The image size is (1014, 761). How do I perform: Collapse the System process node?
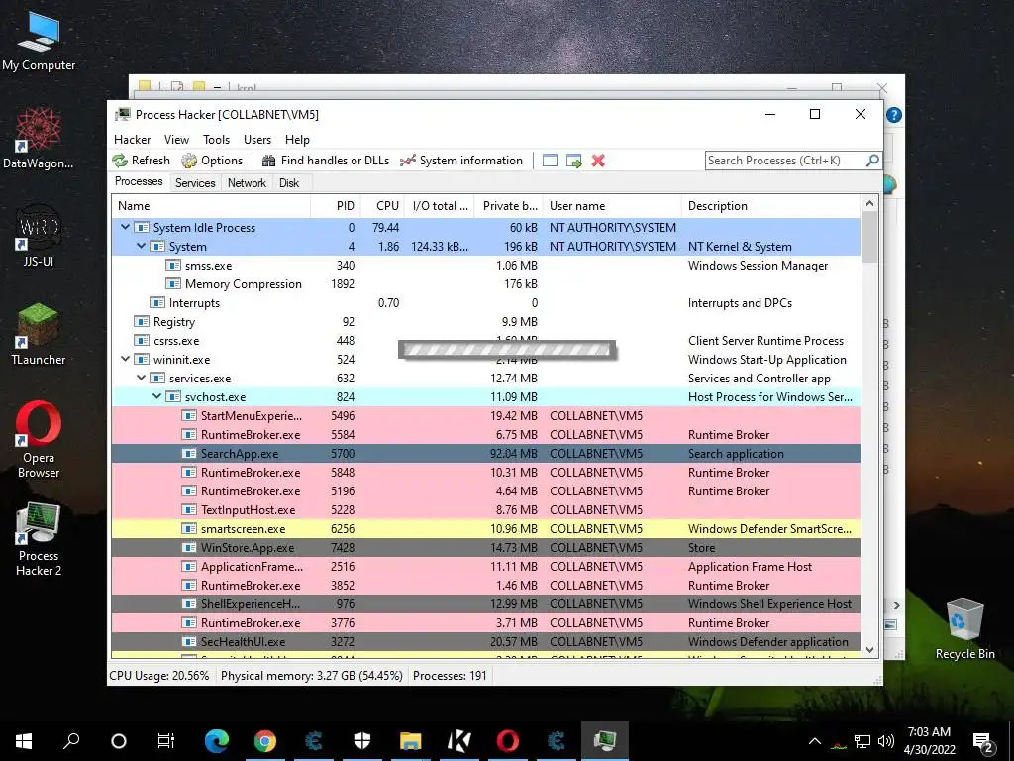[141, 246]
